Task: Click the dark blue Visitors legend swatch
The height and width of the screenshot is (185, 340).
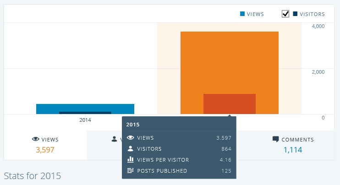Action: click(296, 14)
